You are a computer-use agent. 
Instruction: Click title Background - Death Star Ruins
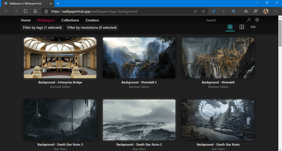[x=218, y=145]
